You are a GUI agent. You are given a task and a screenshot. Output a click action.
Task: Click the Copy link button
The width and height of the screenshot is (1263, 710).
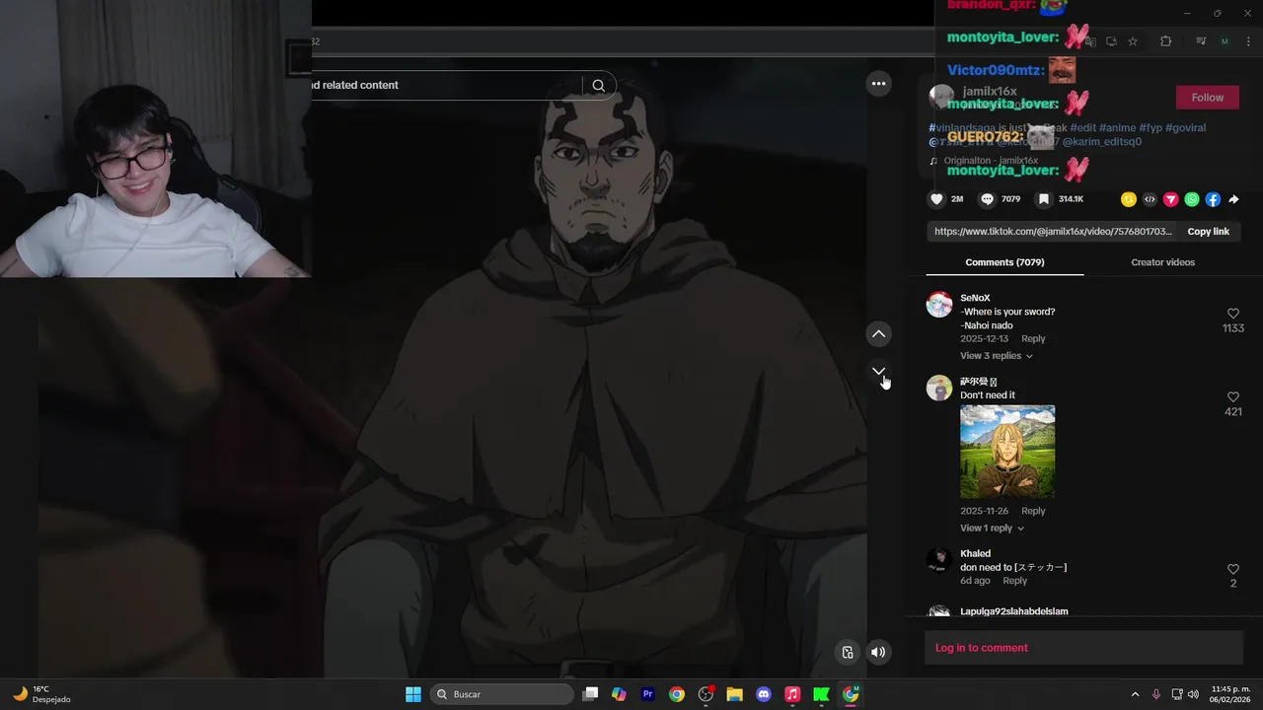pyautogui.click(x=1208, y=232)
